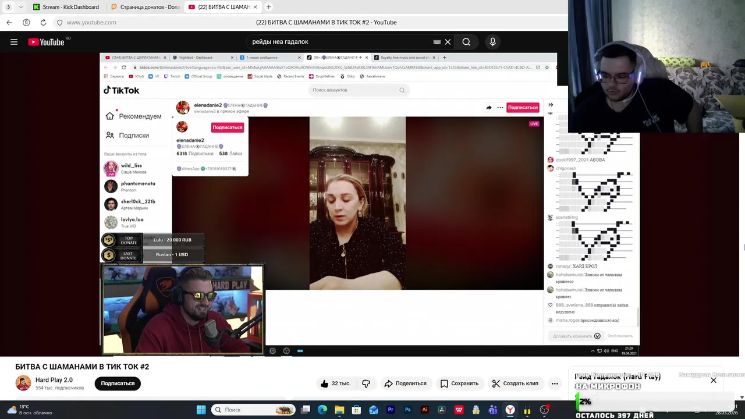745x419 pixels.
Task: Open a new browser tab with plus
Action: [x=268, y=7]
